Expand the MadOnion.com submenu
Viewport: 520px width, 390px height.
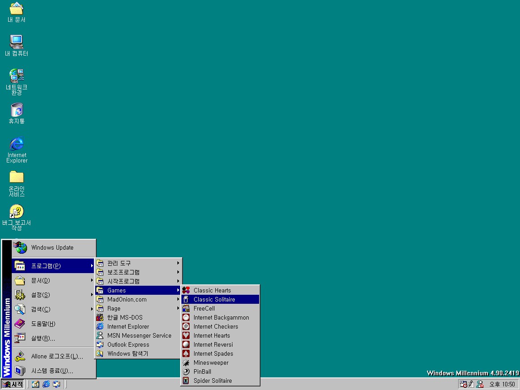click(x=138, y=299)
